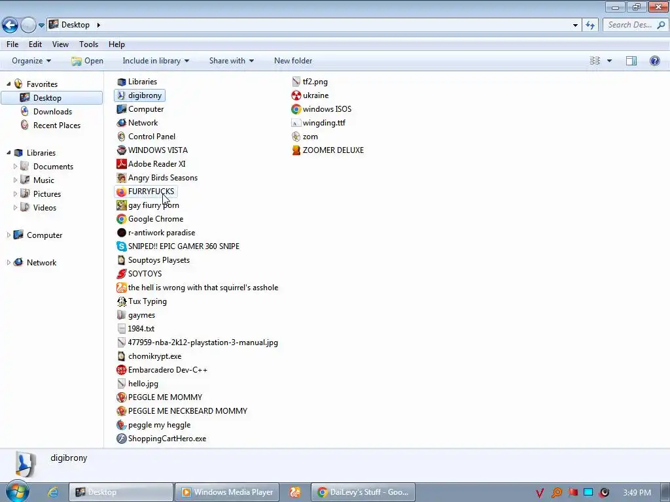
Task: Click the Windows Start orb
Action: pos(16,492)
